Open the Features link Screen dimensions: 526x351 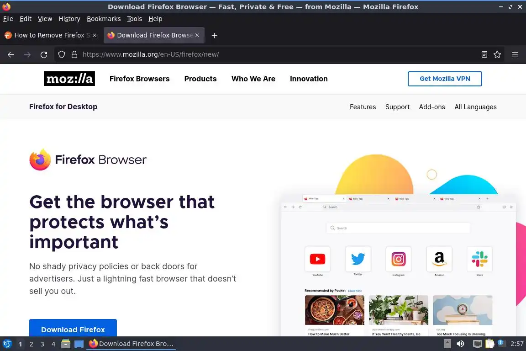point(363,107)
